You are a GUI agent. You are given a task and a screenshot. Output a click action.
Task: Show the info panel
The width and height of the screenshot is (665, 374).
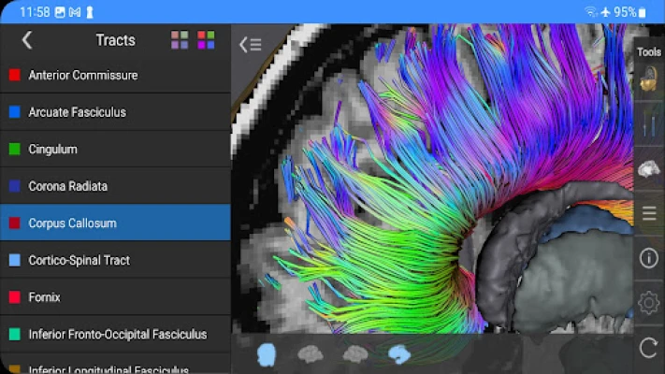tap(648, 258)
